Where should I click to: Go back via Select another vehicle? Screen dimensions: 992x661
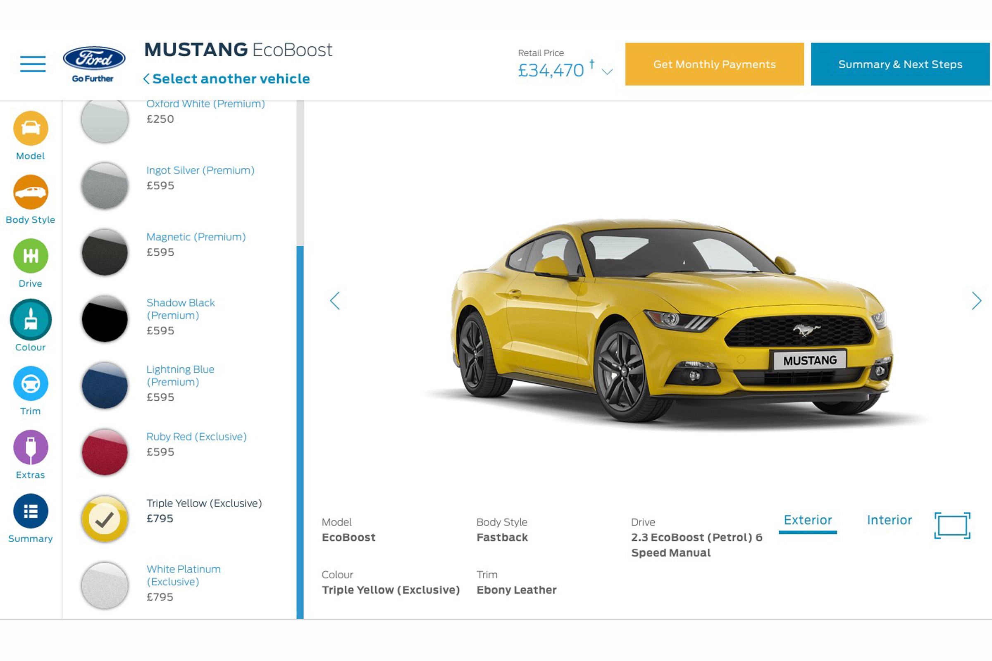tap(227, 79)
